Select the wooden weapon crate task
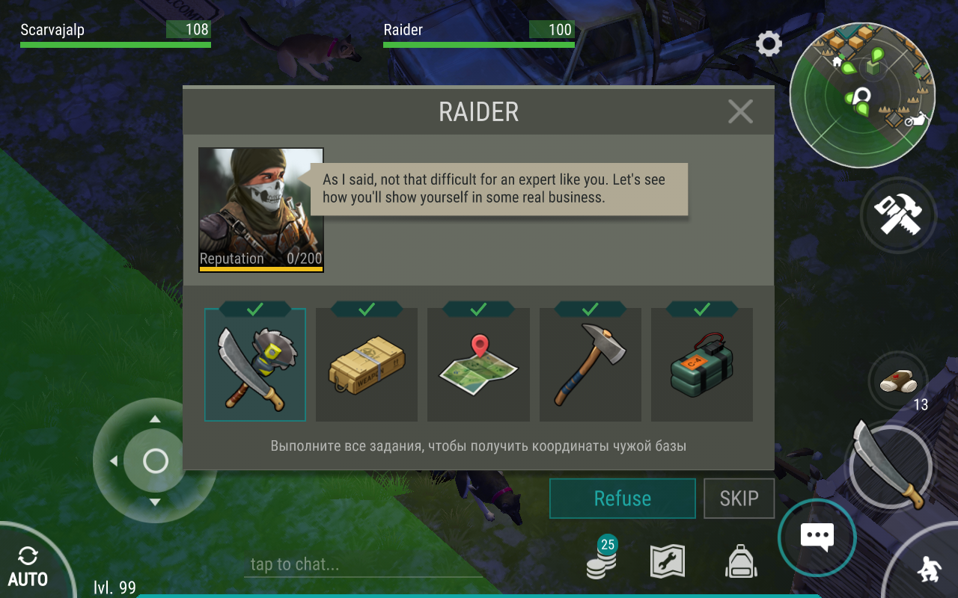 click(367, 365)
